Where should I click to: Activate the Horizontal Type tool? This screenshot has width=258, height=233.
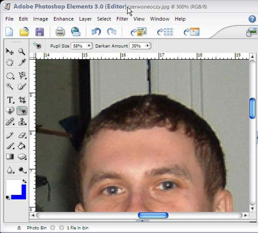[x=10, y=100]
